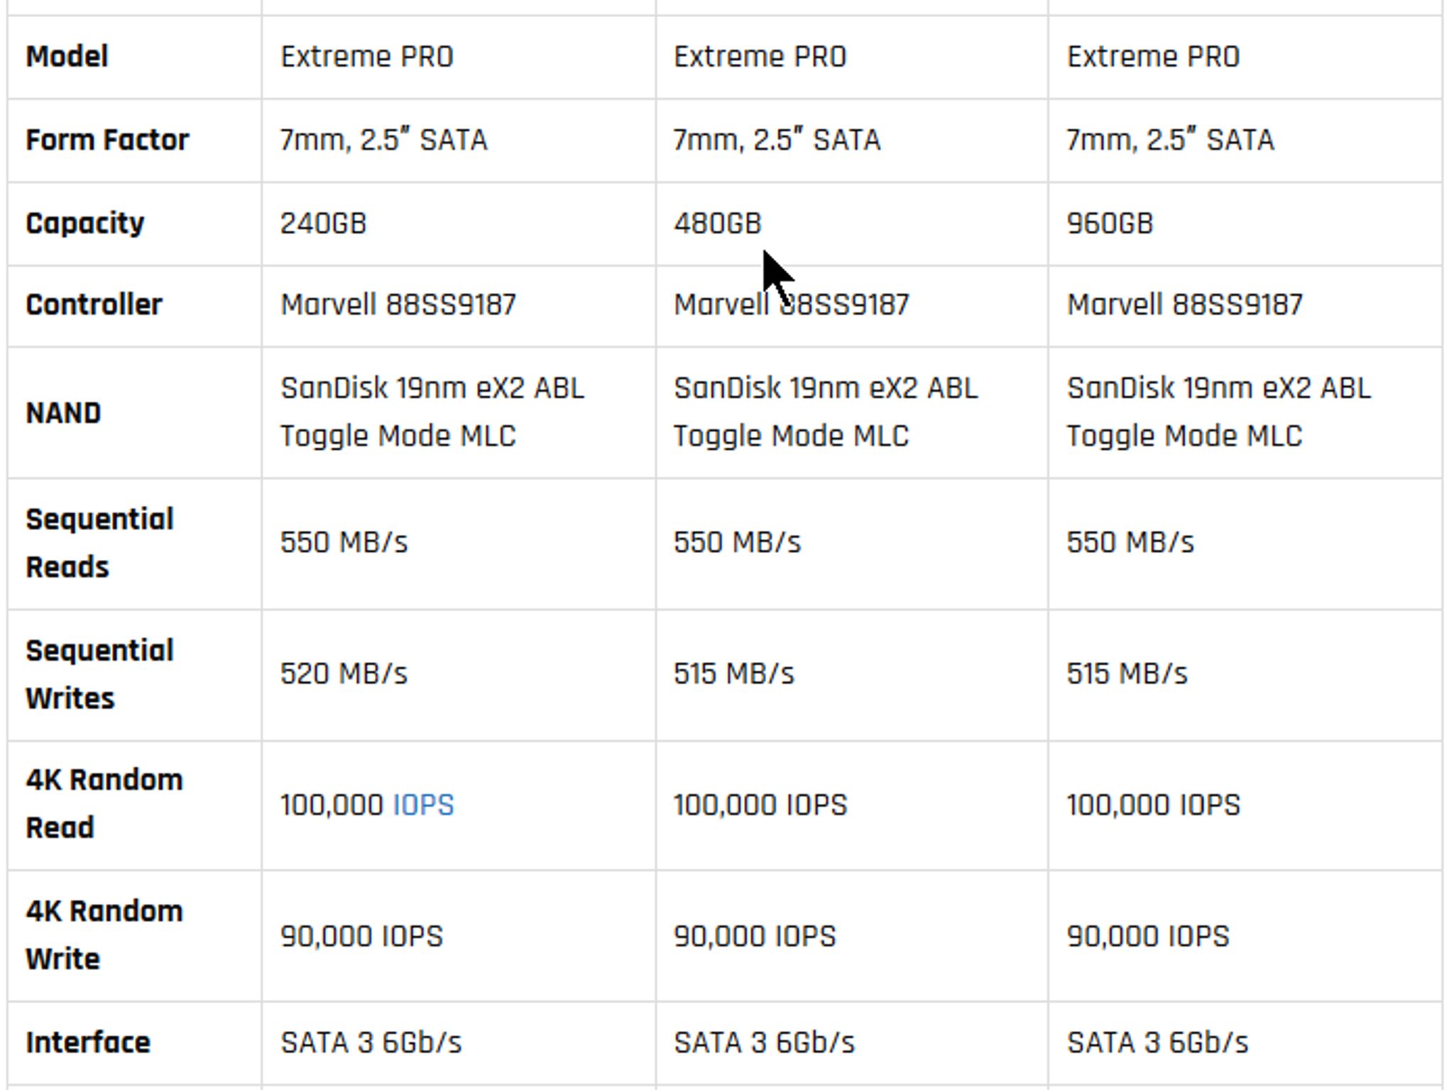Click the Capacity row header
Screen dimensions: 1454x1090
pyautogui.click(x=85, y=224)
